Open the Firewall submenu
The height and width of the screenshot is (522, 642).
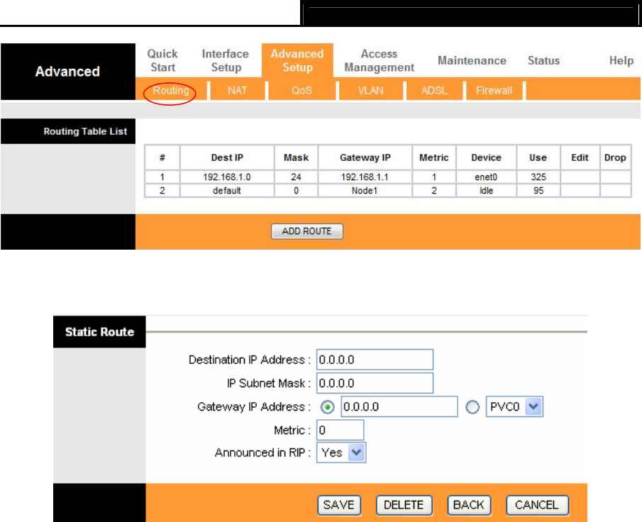pos(494,91)
